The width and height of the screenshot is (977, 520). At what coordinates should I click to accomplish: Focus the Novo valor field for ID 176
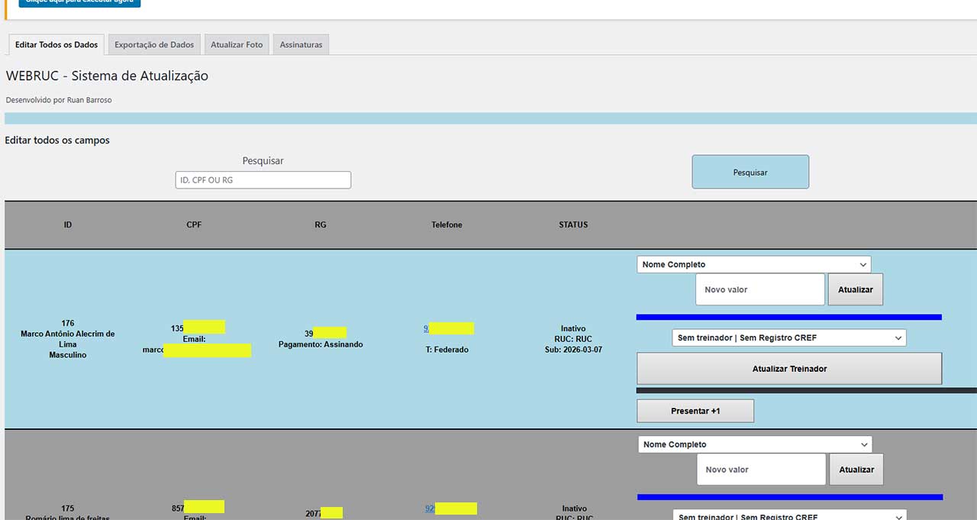pyautogui.click(x=759, y=289)
